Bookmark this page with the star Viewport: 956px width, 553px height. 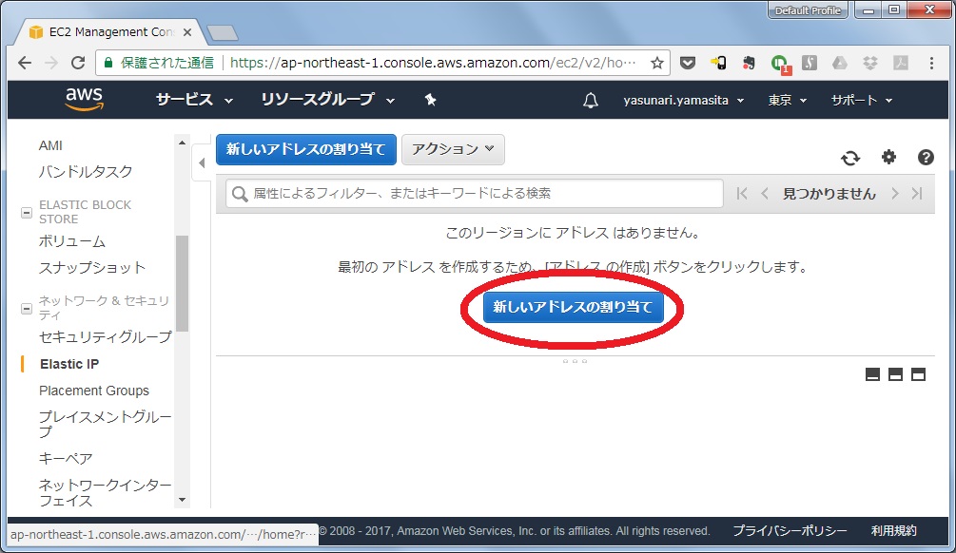tap(656, 63)
